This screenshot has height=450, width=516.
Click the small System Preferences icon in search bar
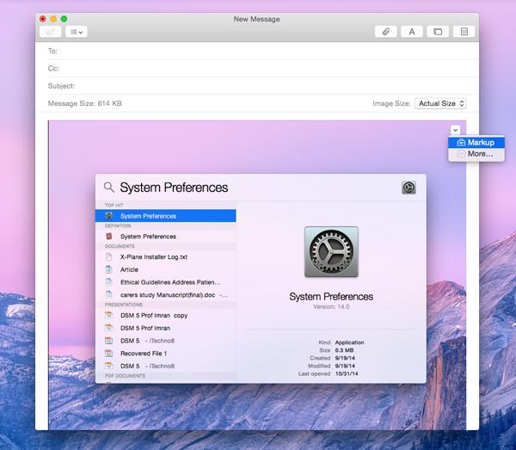click(408, 188)
